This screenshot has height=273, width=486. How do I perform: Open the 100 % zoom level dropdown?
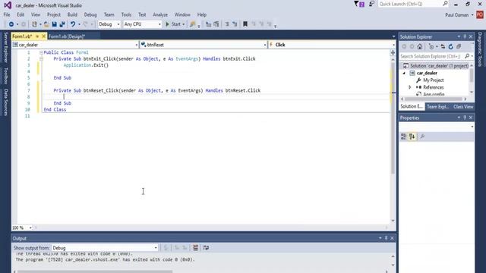click(x=22, y=227)
